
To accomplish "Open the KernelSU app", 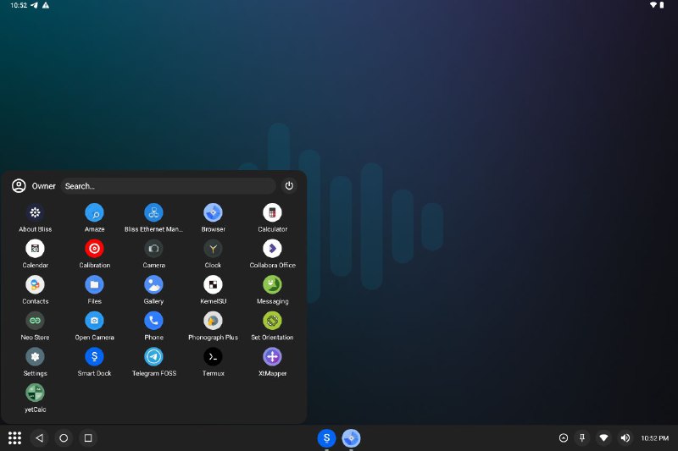I will [213, 284].
